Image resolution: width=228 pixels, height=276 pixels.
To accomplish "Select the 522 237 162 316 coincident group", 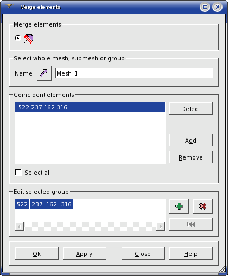I will (x=90, y=107).
